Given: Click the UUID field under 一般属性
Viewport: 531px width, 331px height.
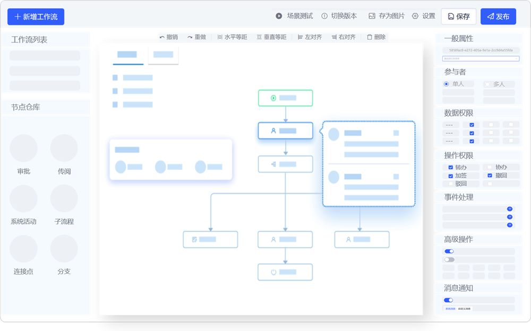Looking at the screenshot, I should click(x=481, y=50).
